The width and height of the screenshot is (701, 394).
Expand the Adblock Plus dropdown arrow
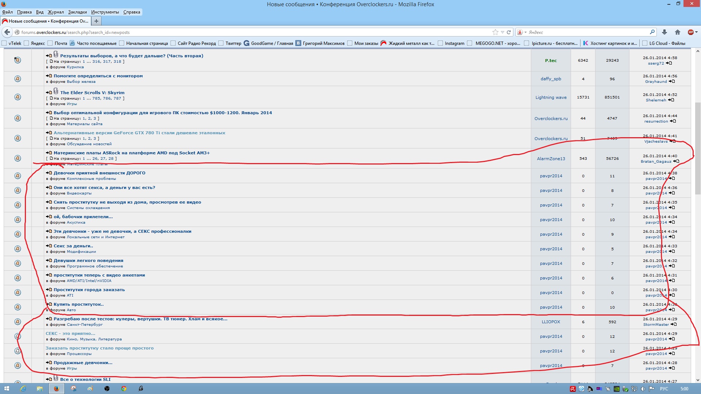coord(697,32)
